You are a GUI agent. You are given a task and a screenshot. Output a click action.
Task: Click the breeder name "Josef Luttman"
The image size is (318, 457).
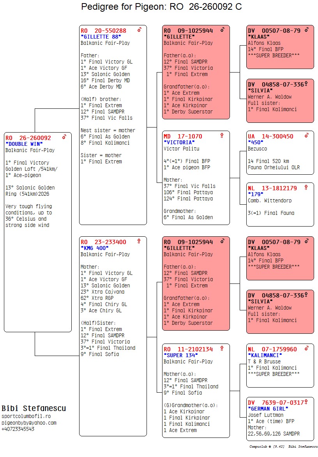pos(265,415)
